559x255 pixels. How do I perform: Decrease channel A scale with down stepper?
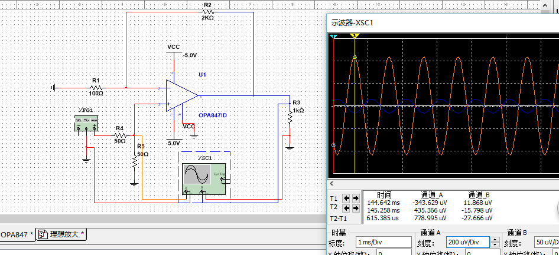point(495,245)
